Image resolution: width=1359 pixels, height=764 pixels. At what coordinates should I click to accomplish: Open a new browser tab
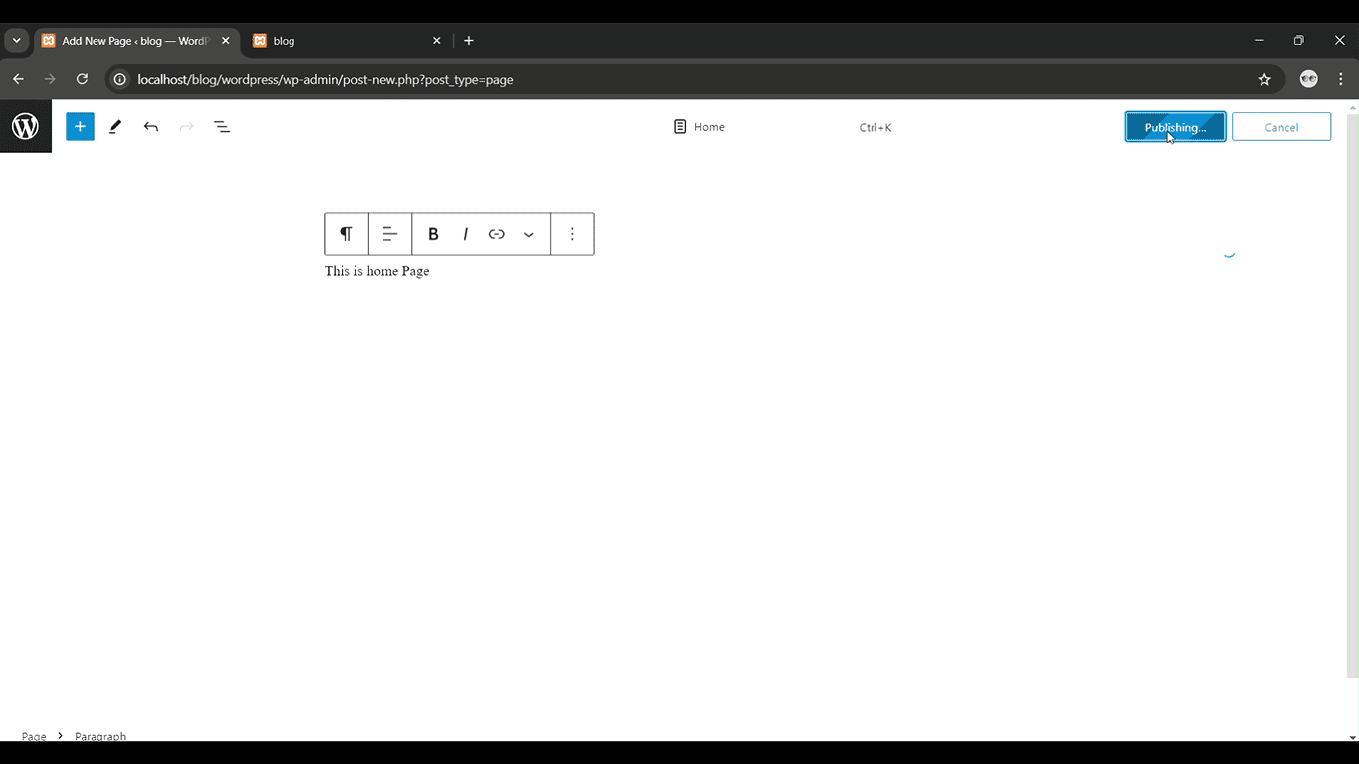[x=469, y=41]
